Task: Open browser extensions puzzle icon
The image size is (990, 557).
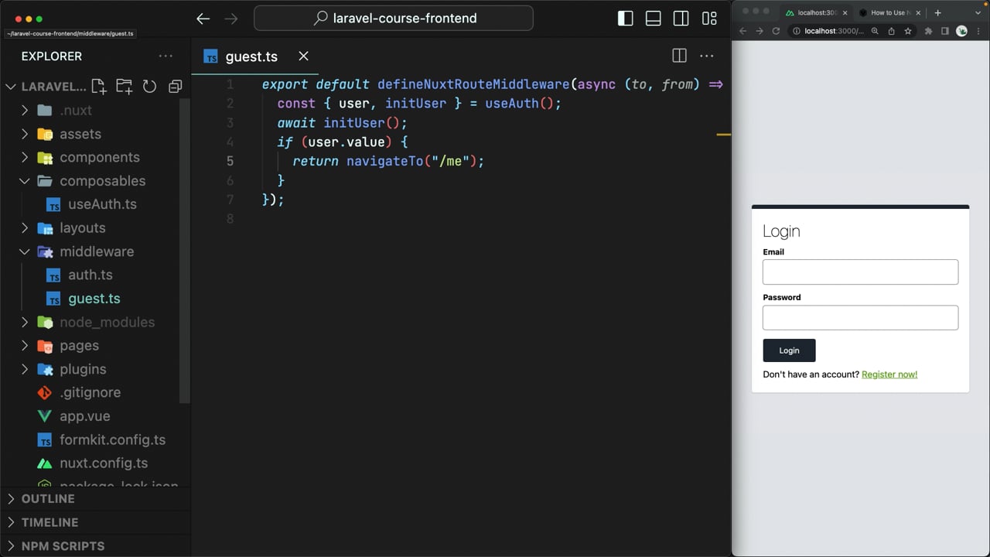Action: 928,31
